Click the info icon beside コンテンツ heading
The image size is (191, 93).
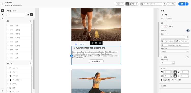[x=30, y=63]
